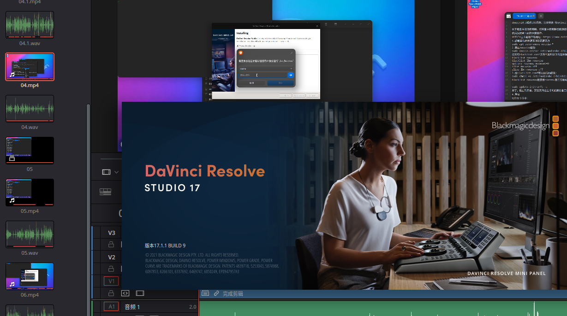
Task: Click the 05 timeline name label
Action: pos(30,169)
